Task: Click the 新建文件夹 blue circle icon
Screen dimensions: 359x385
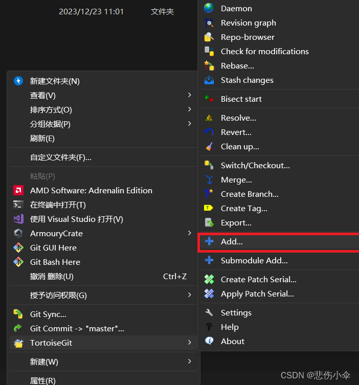Action: click(18, 81)
